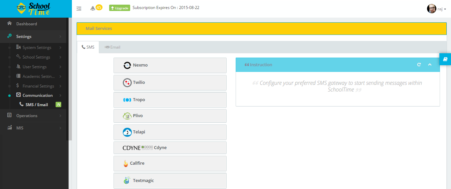Click the Twilio logo icon

[127, 83]
